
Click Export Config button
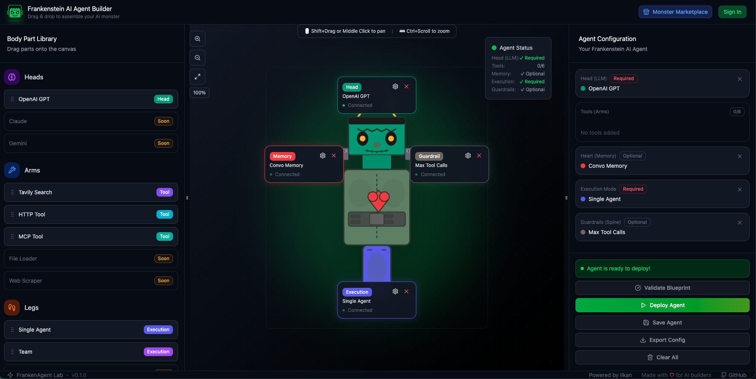[662, 340]
